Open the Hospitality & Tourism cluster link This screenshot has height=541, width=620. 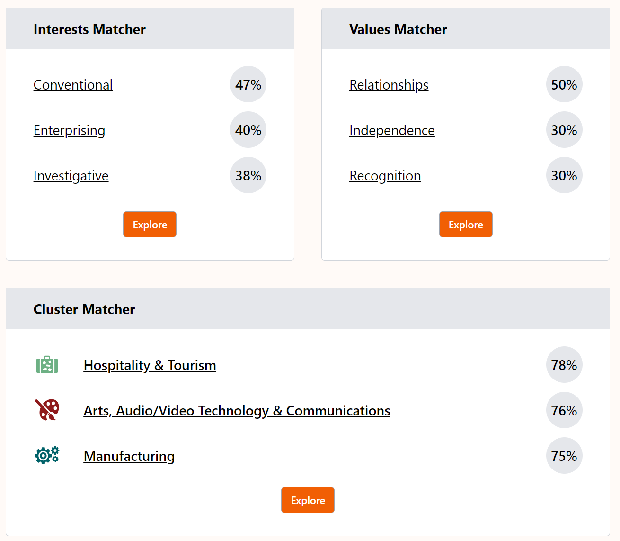click(150, 365)
